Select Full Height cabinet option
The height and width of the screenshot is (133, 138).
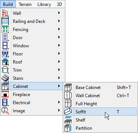(x=100, y=103)
